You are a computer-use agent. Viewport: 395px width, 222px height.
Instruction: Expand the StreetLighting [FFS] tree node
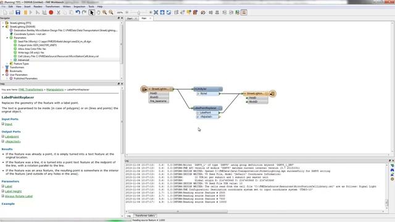3,23
